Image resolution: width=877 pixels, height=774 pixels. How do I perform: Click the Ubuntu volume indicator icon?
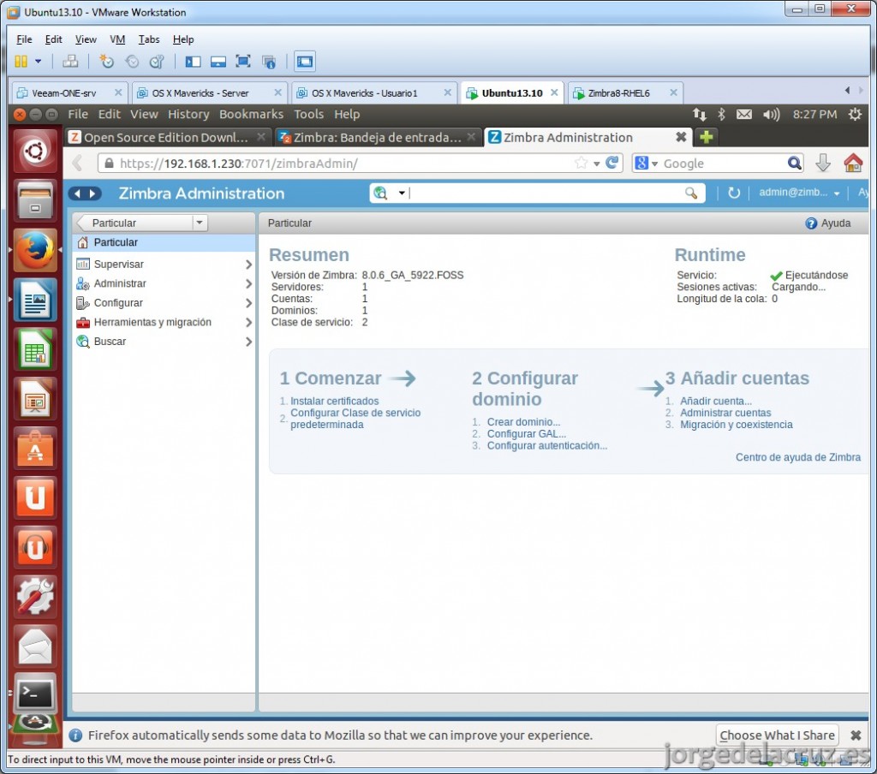(x=771, y=115)
